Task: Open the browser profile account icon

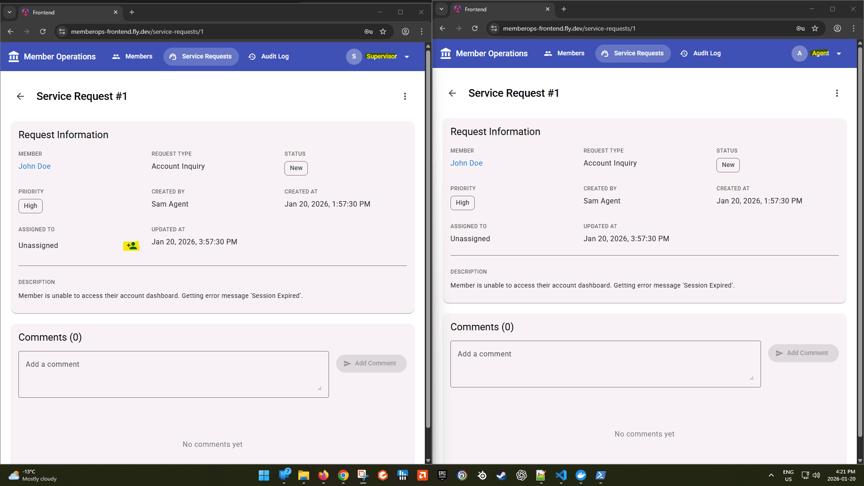Action: click(405, 31)
